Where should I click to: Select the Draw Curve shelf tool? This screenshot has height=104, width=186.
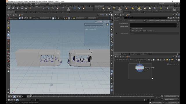(48, 9)
